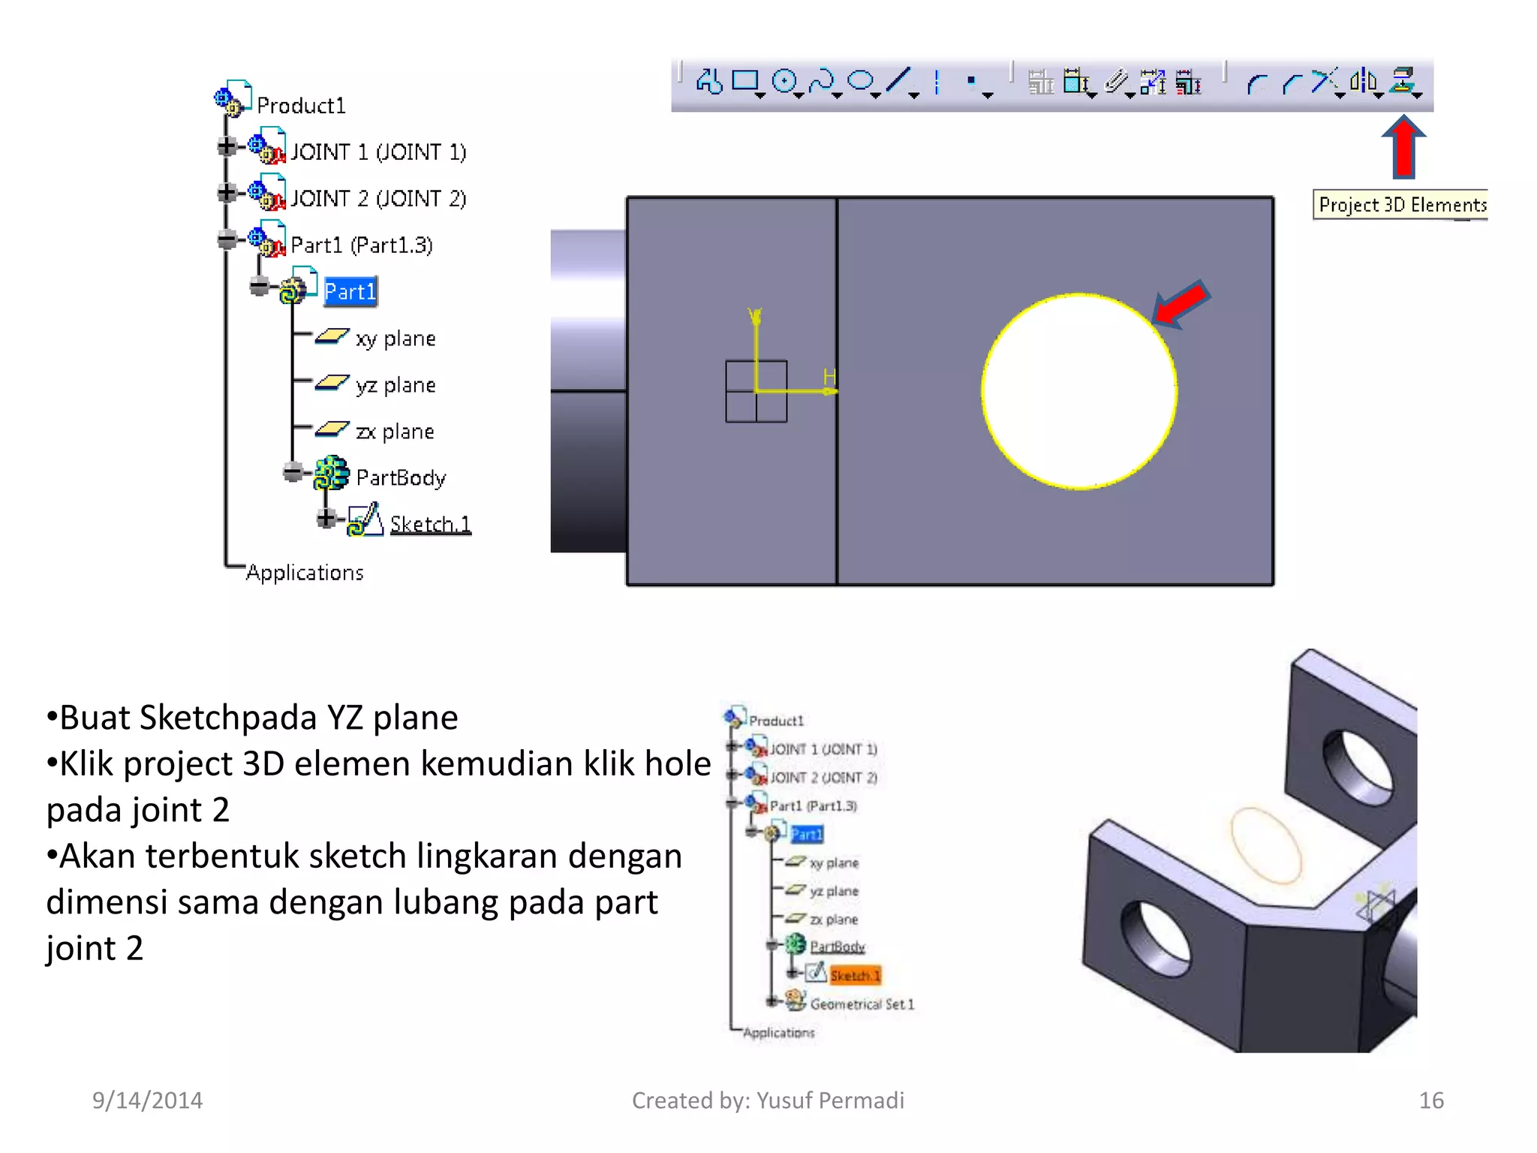Select the Ellipse sketch tool

pos(860,80)
